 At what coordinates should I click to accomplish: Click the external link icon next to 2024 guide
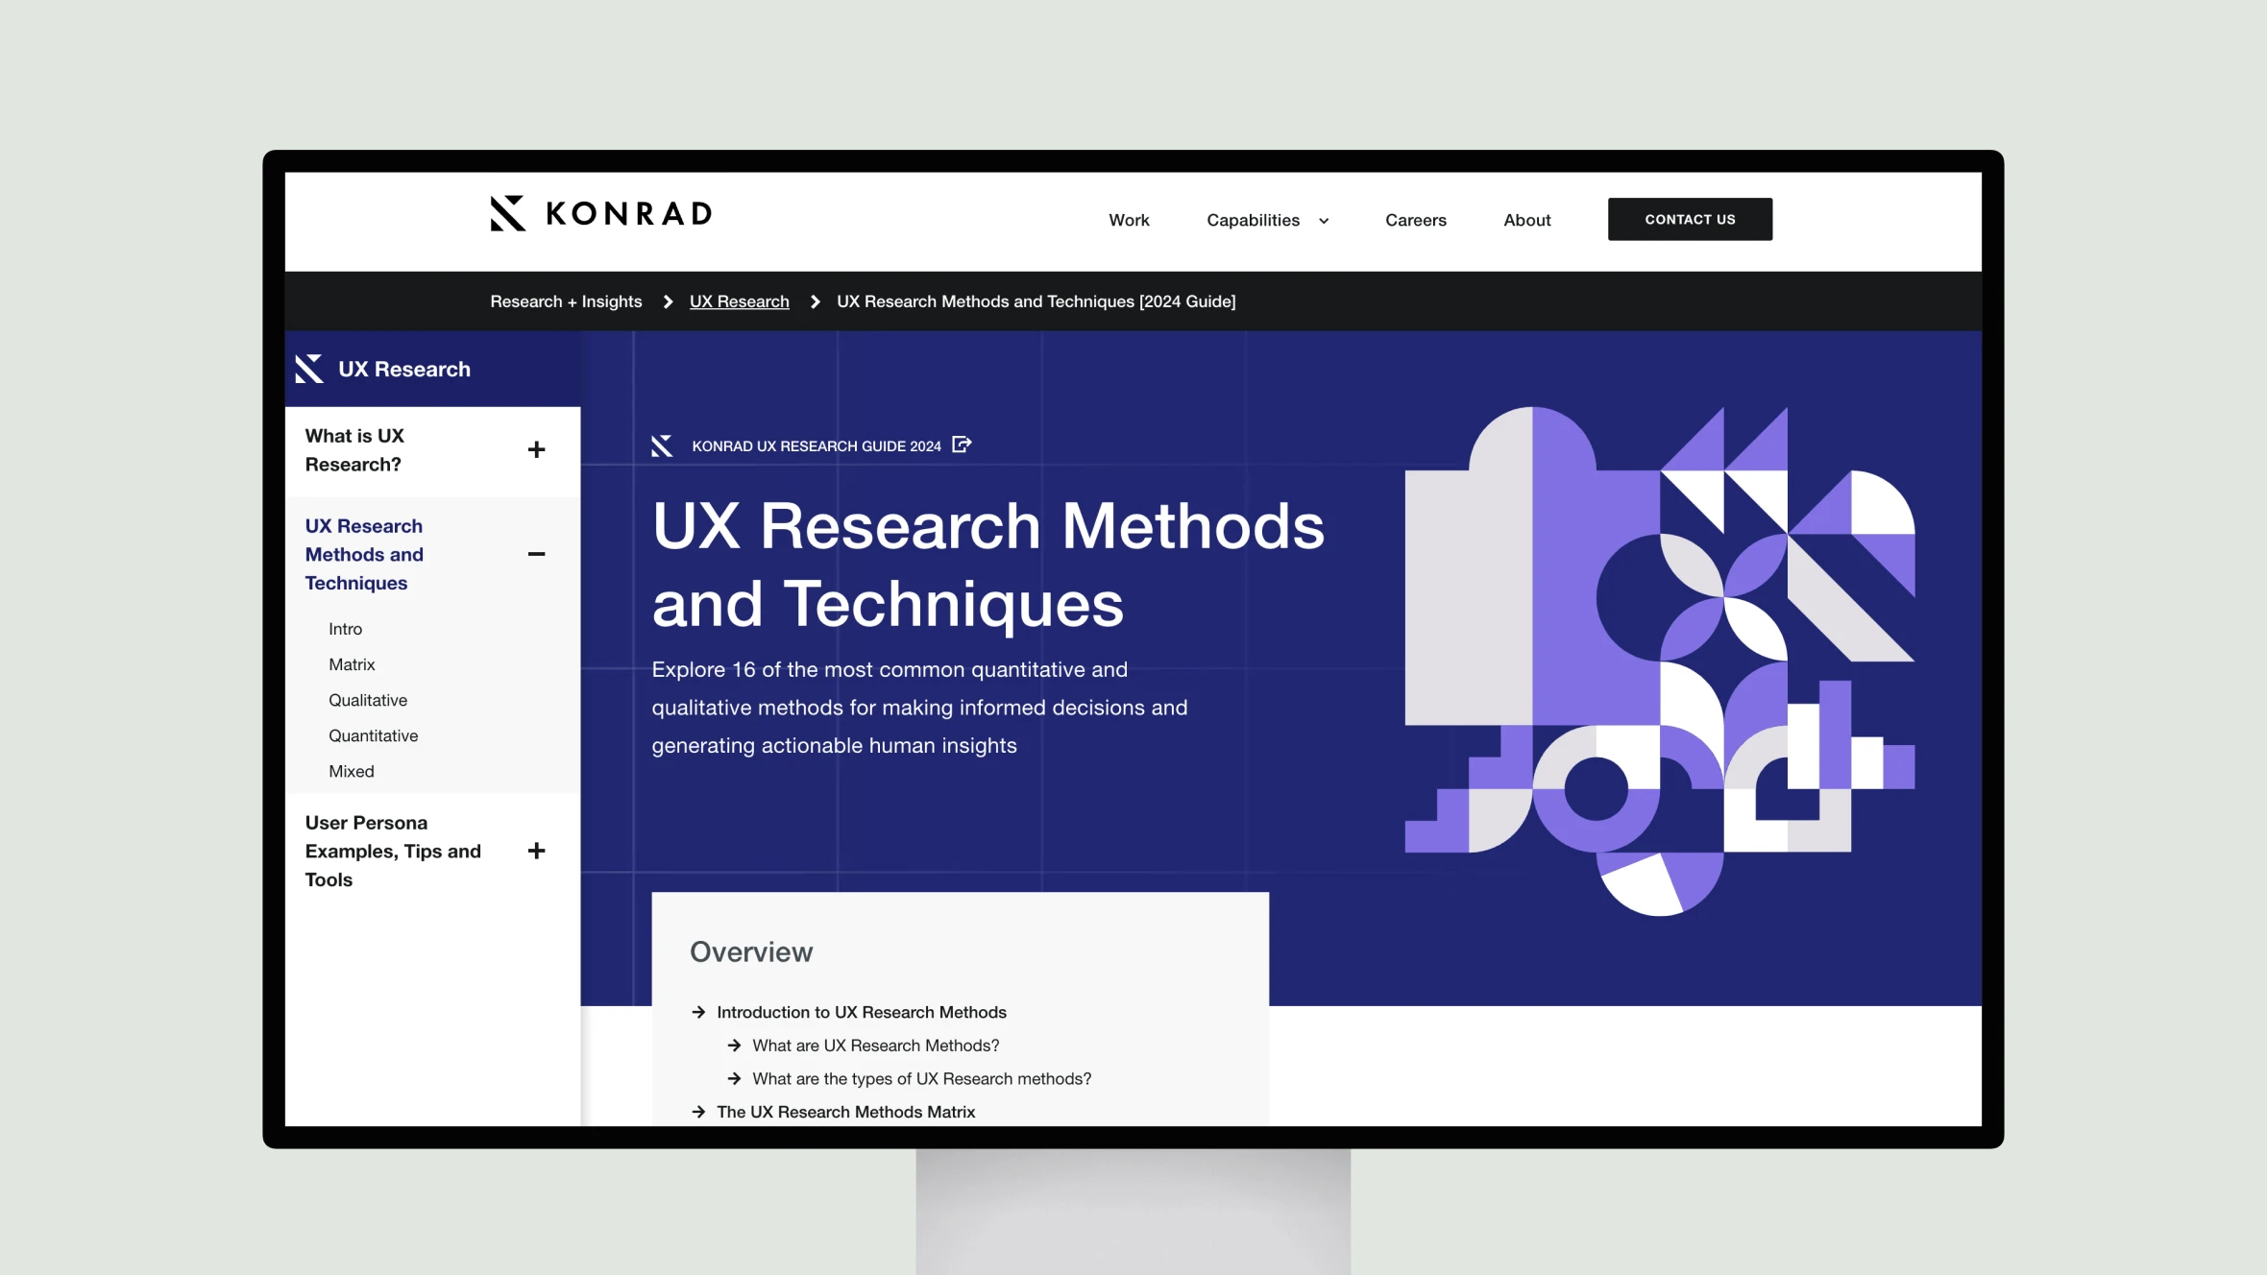pos(963,445)
